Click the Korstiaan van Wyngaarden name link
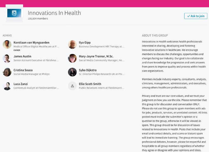This screenshot has width=209, height=152. point(31,42)
